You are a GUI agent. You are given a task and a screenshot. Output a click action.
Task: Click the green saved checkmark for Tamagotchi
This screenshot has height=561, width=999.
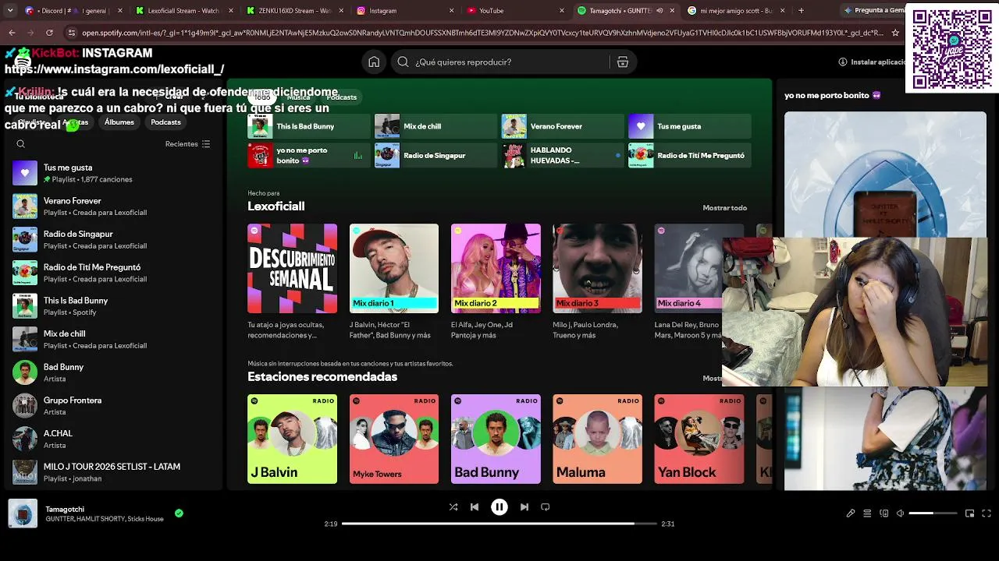(x=179, y=513)
